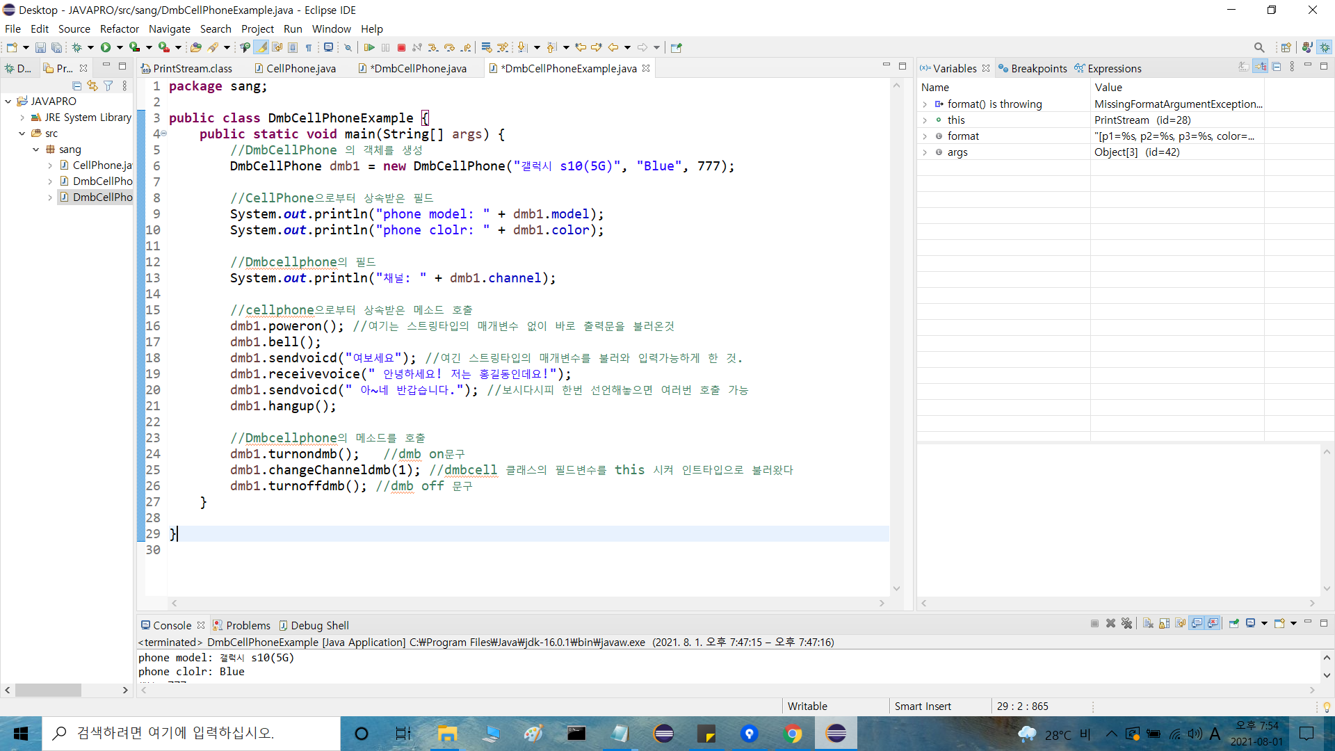
Task: Open the Refactor menu
Action: pos(119,29)
